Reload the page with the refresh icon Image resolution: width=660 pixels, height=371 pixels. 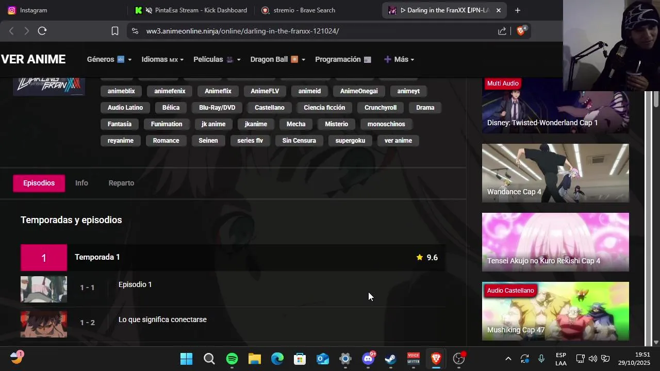tap(42, 31)
